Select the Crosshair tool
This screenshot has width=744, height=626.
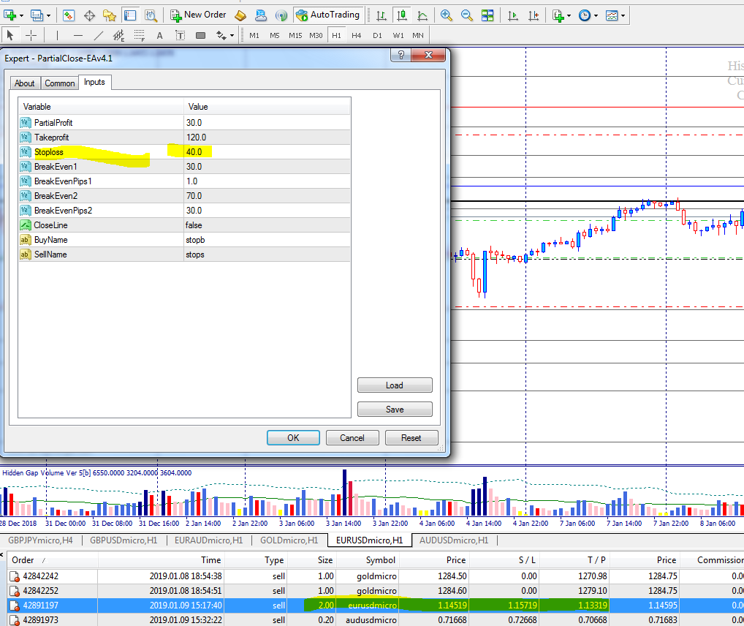[x=31, y=35]
